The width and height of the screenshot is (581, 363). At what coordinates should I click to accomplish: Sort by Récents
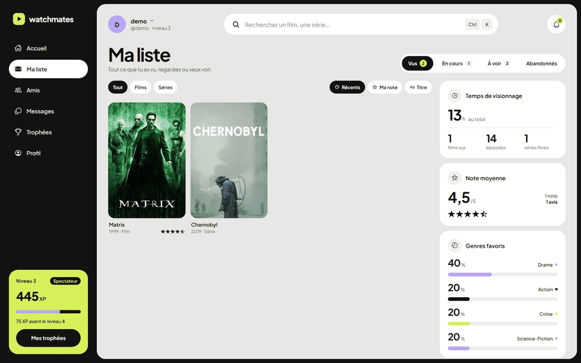tap(347, 87)
